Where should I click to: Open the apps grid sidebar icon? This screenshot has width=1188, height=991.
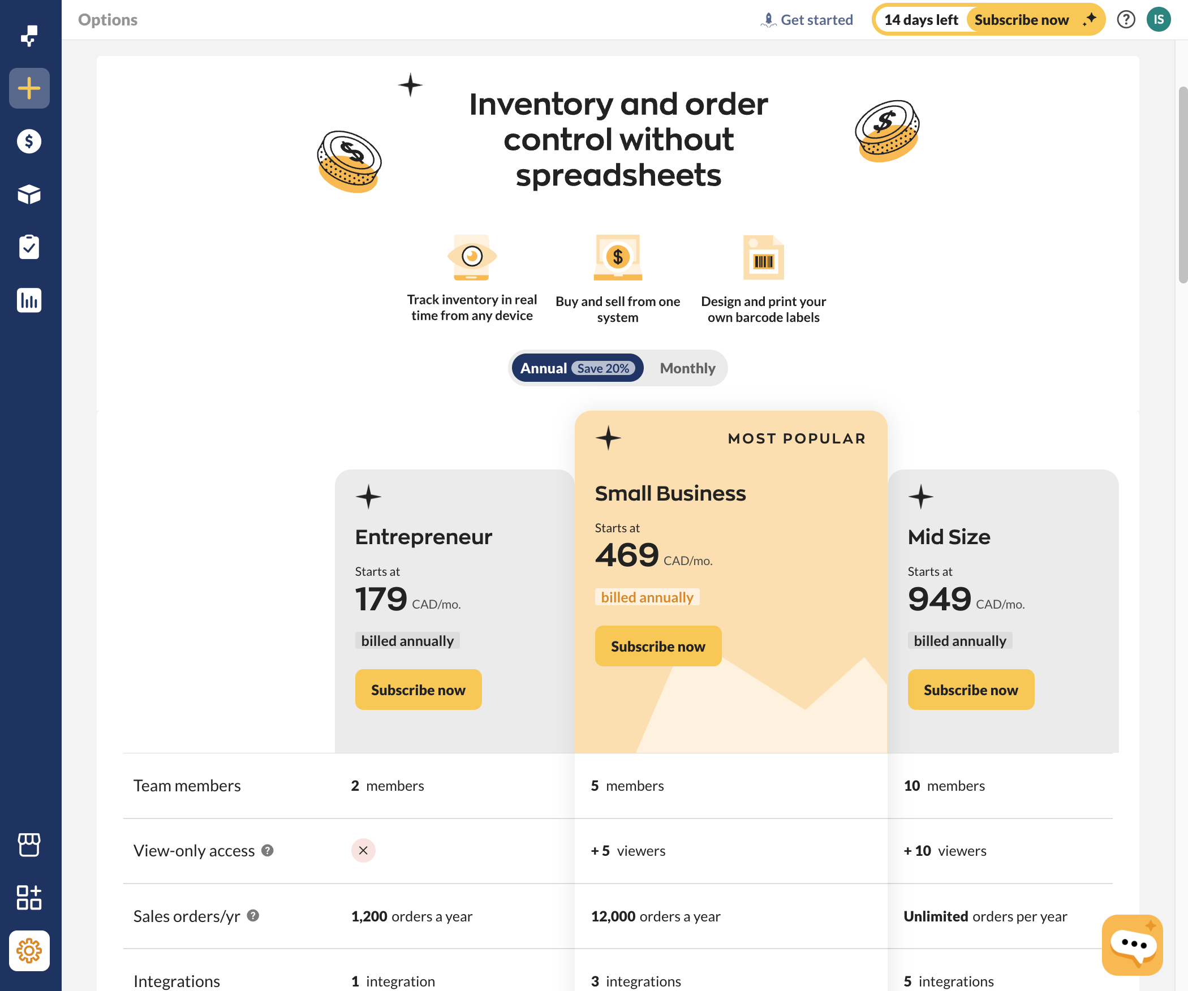[29, 897]
